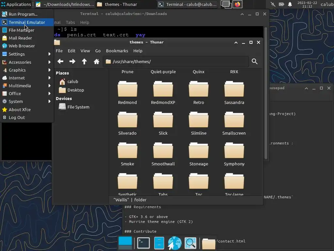This screenshot has height=251, width=334.
Task: Open File System in Devices sidebar
Action: 78,107
